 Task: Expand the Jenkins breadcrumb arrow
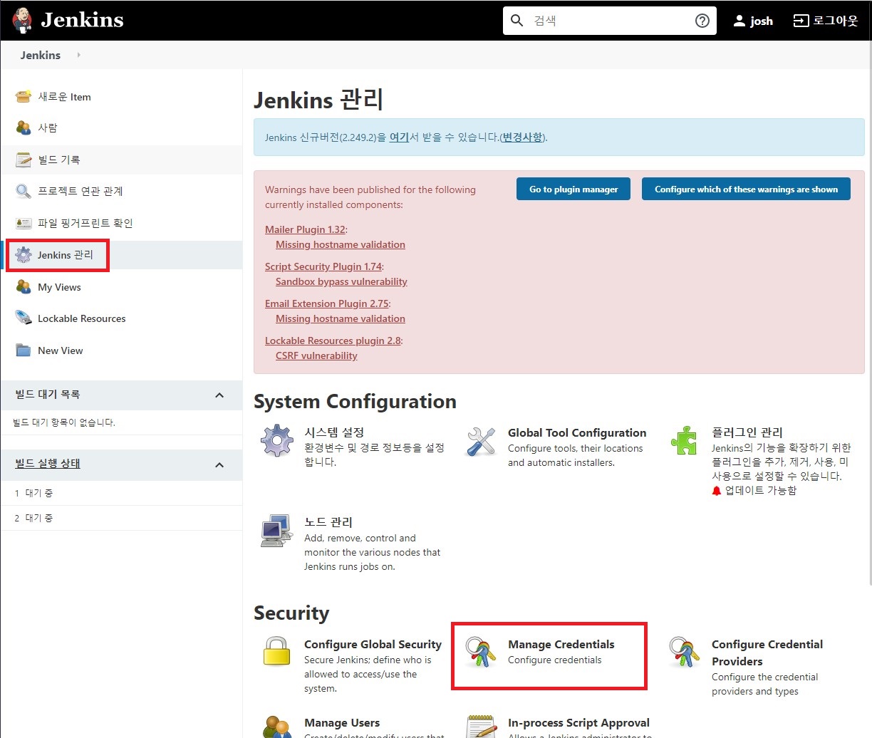(78, 55)
